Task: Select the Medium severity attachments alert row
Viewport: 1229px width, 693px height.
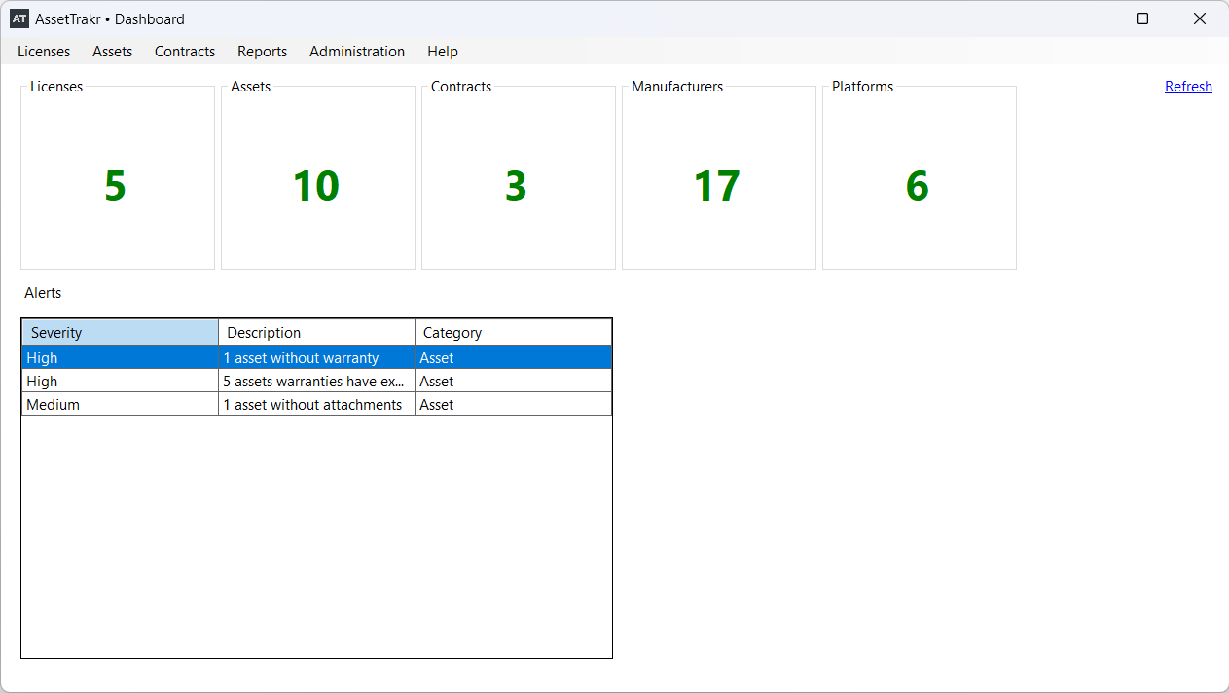Action: (x=312, y=405)
